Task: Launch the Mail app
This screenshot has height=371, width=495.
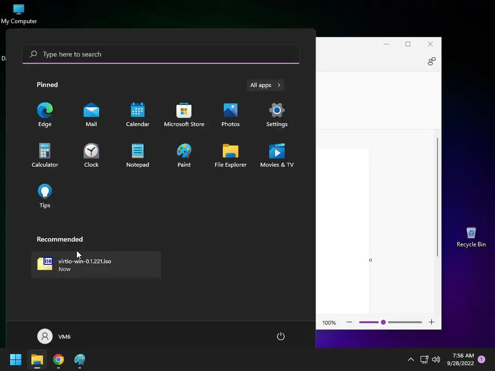Action: point(91,115)
